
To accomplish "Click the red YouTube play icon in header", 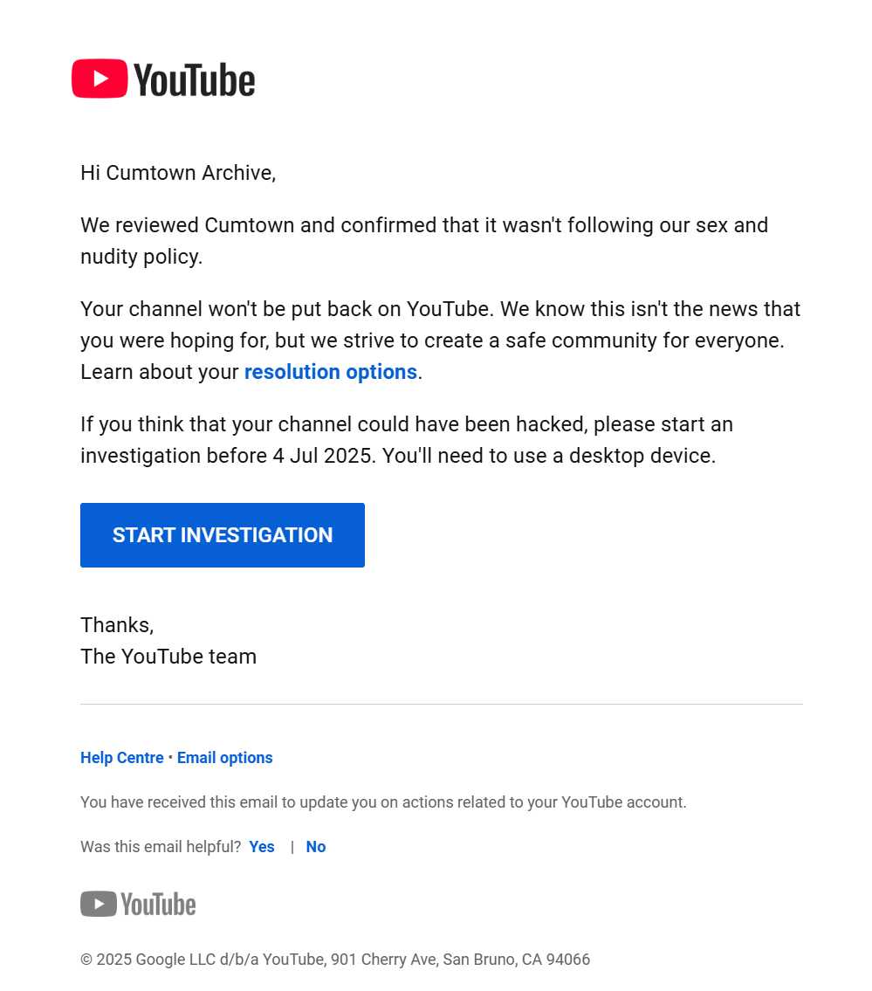I will [100, 79].
